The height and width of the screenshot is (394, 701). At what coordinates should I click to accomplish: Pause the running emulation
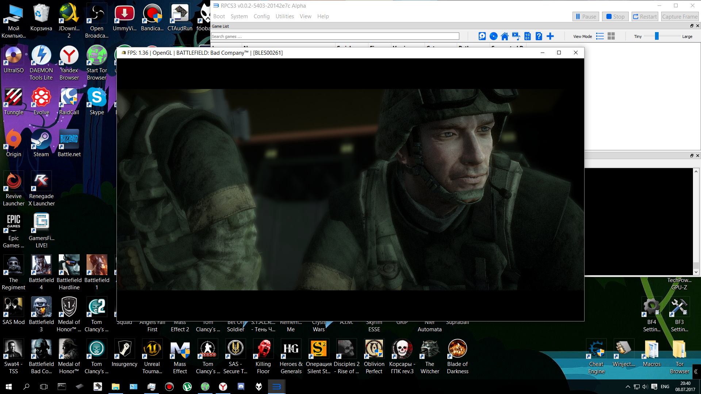tap(586, 16)
